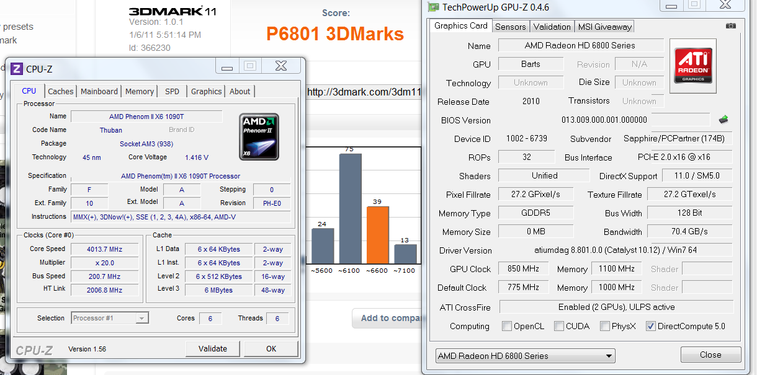Click the GPU Clock 850 MHz field
757x375 pixels.
tap(524, 268)
